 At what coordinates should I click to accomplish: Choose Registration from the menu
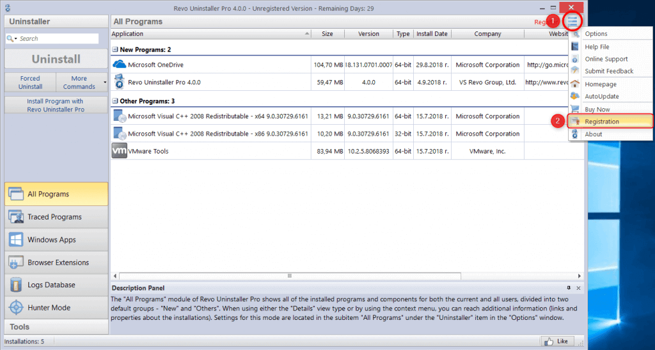(x=610, y=122)
